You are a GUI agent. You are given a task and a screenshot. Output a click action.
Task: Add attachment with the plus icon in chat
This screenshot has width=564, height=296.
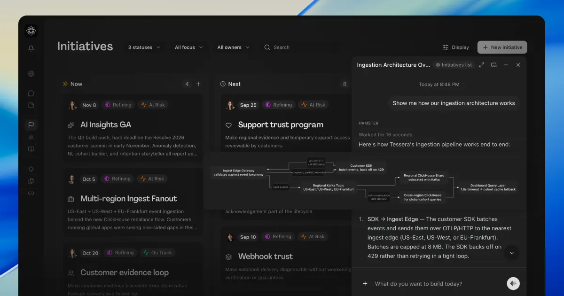click(365, 283)
